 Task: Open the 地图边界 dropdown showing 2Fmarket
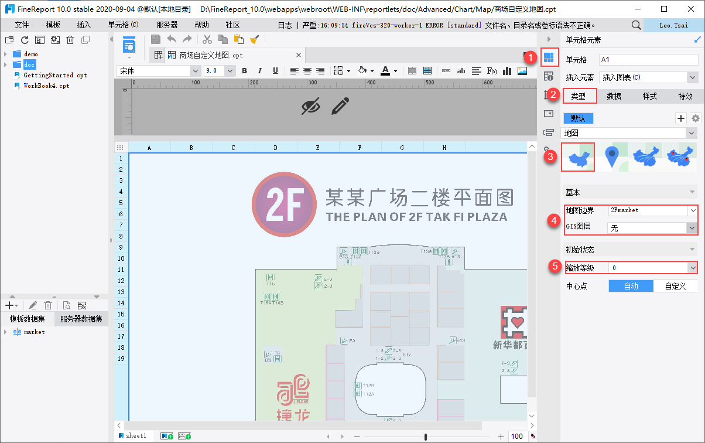tap(652, 210)
